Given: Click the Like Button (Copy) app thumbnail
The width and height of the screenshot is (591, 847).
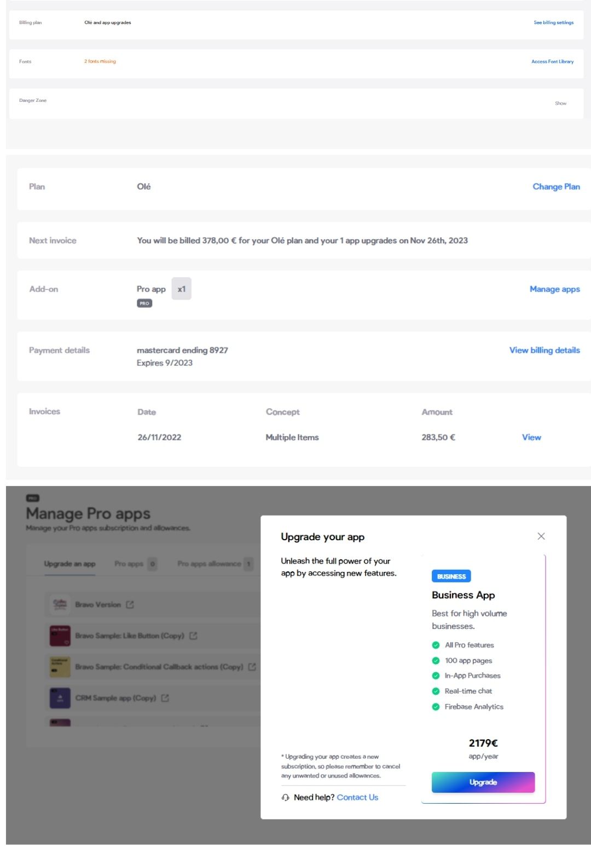Looking at the screenshot, I should (x=60, y=636).
